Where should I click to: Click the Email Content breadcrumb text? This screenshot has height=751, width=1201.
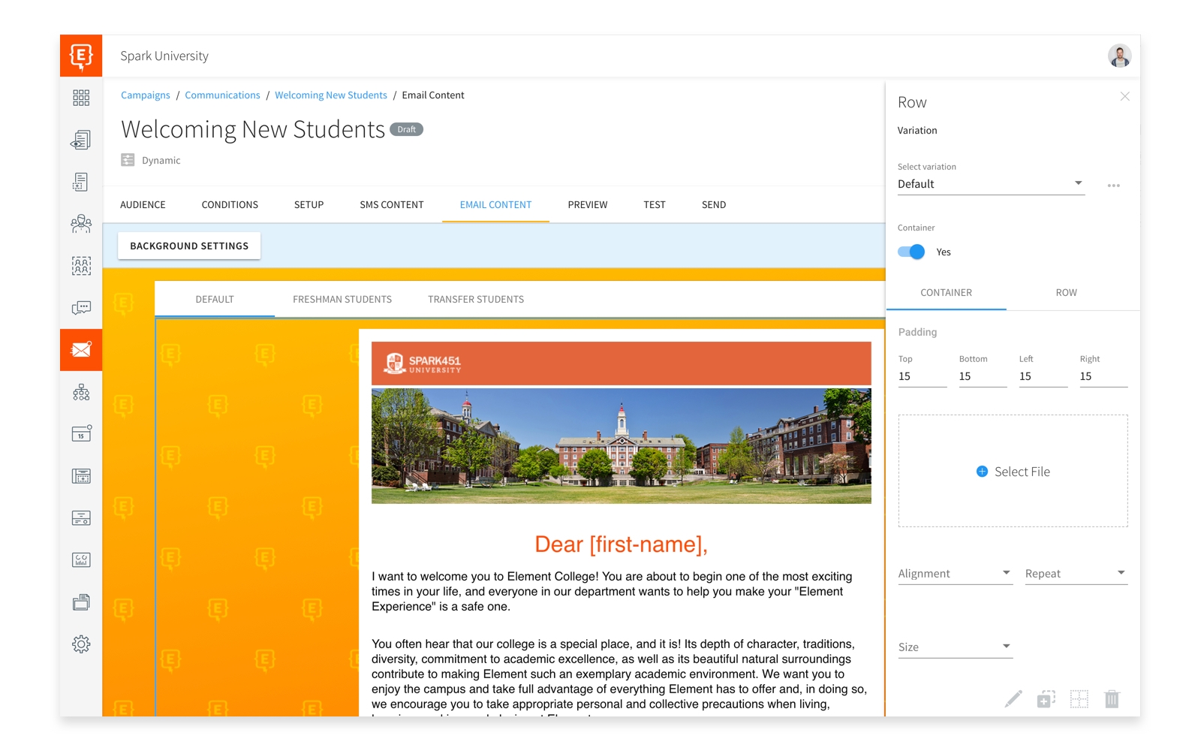[433, 95]
